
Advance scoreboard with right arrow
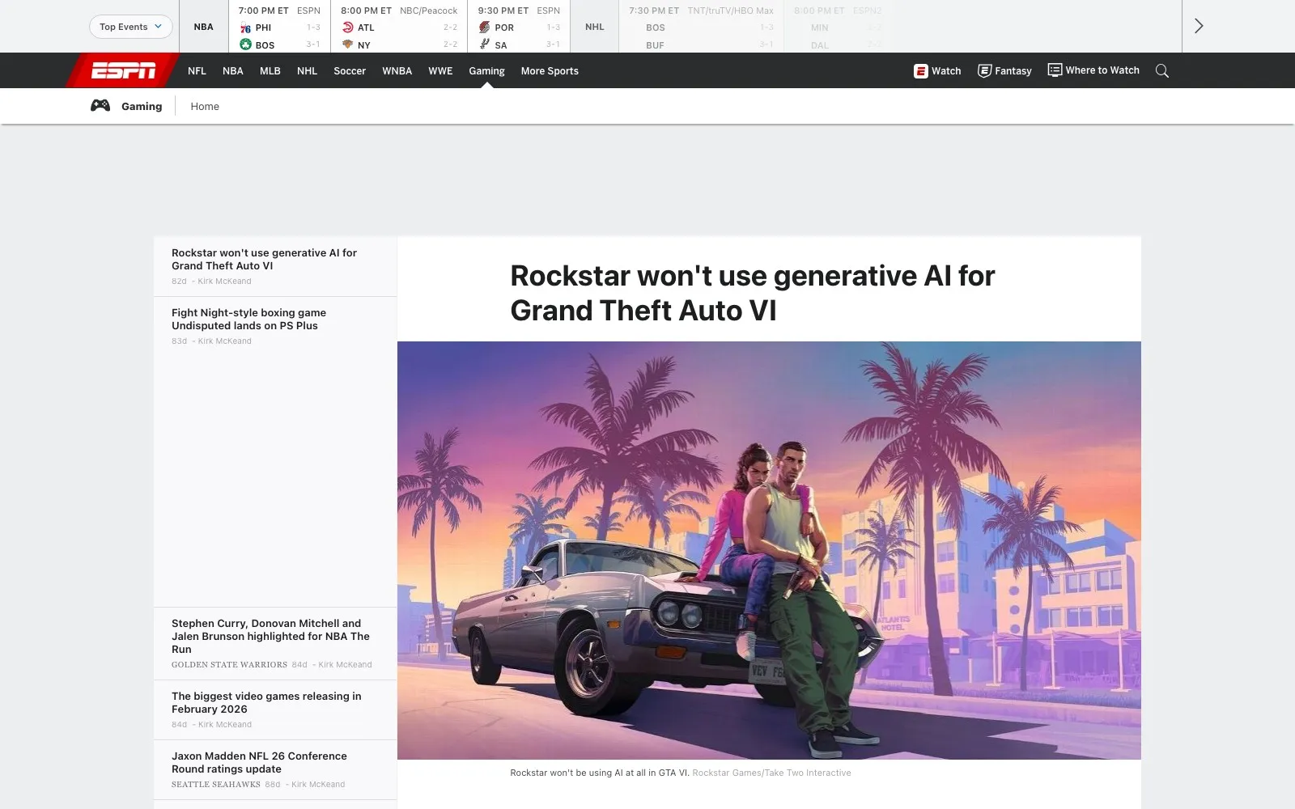(1199, 26)
